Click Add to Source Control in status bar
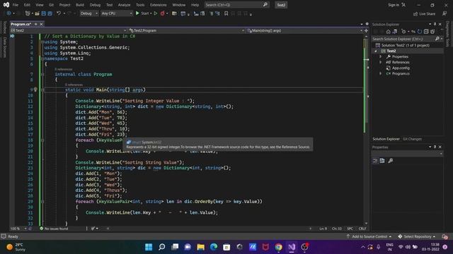 tap(369, 237)
